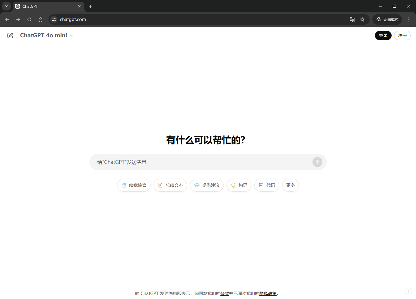The height and width of the screenshot is (299, 416).
Task: Pick the 提供建议 suggestion chip
Action: [x=207, y=185]
